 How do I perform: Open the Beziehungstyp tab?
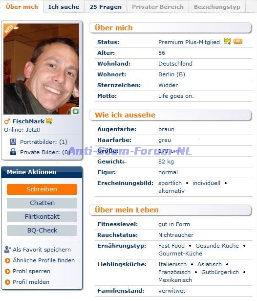217,7
